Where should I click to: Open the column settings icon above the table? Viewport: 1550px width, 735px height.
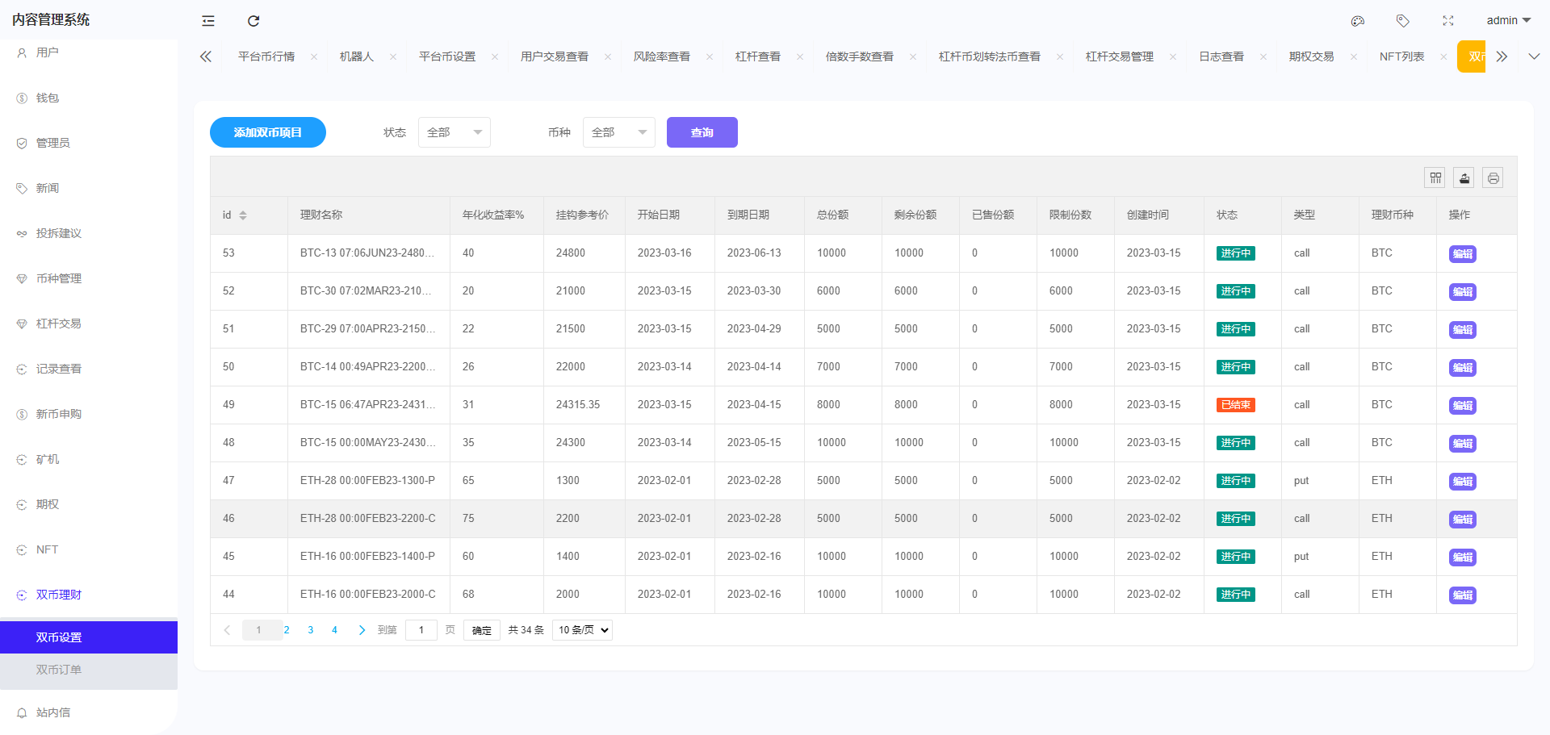point(1435,177)
